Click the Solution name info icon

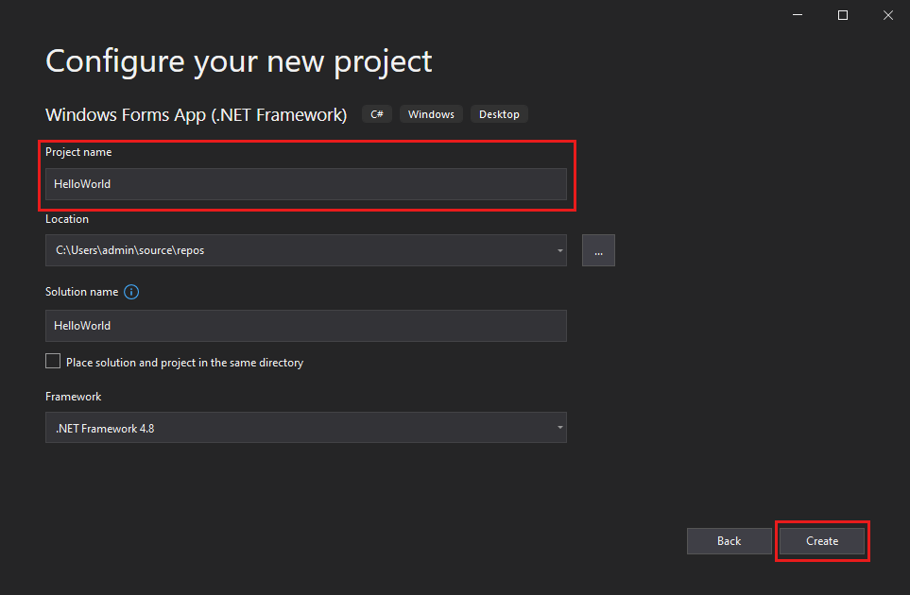coord(131,292)
